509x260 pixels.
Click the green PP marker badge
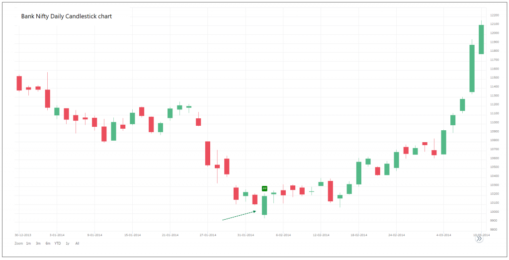pyautogui.click(x=264, y=189)
